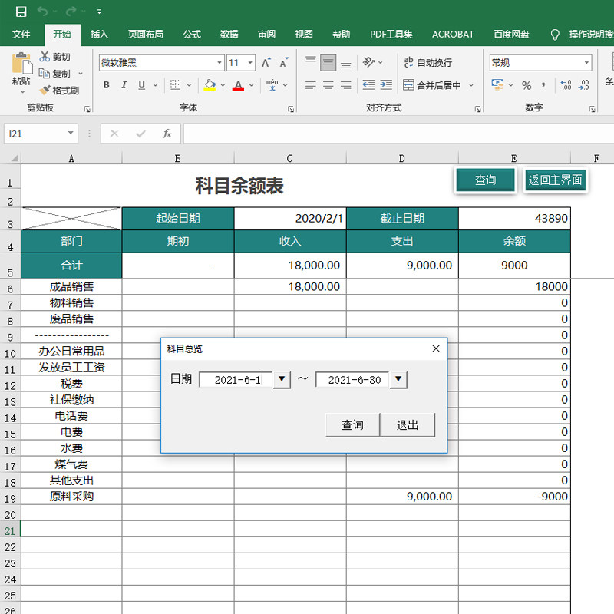
Task: Click the Paste clipboard icon
Action: tap(21, 64)
